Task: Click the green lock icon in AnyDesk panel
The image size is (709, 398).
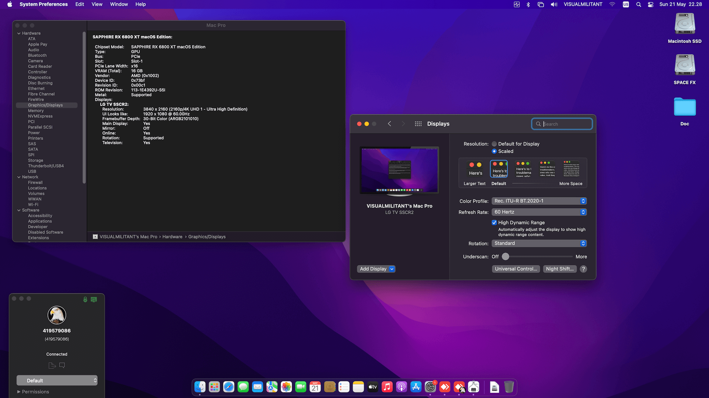Action: point(85,300)
